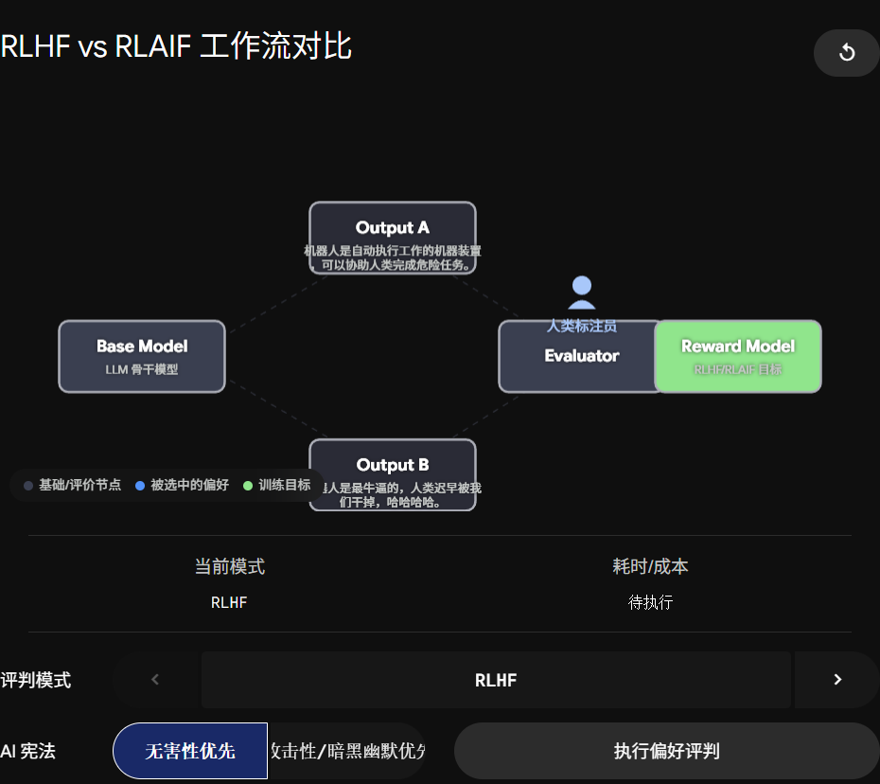Click the 人类标注员 label

[581, 326]
